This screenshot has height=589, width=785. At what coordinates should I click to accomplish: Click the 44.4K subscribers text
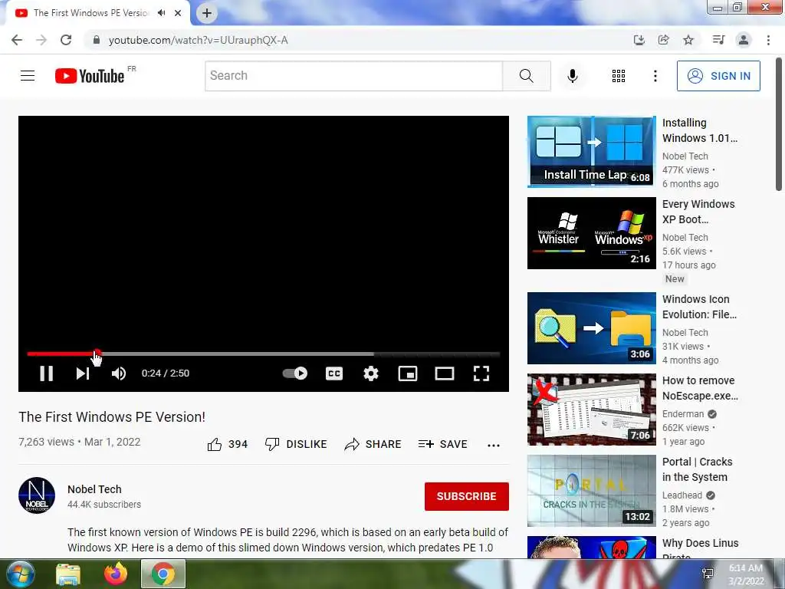point(104,505)
